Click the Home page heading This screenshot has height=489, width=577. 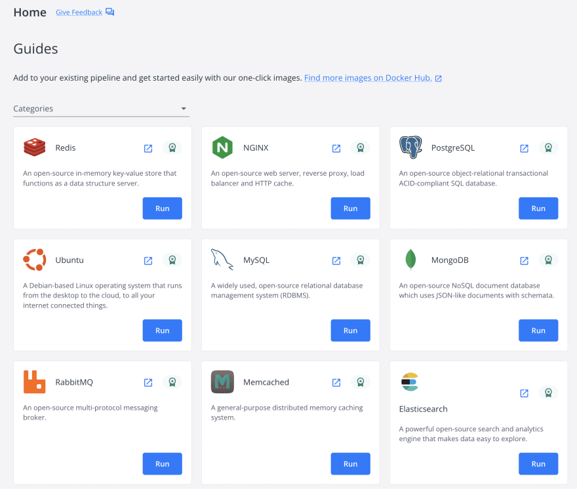click(x=30, y=12)
